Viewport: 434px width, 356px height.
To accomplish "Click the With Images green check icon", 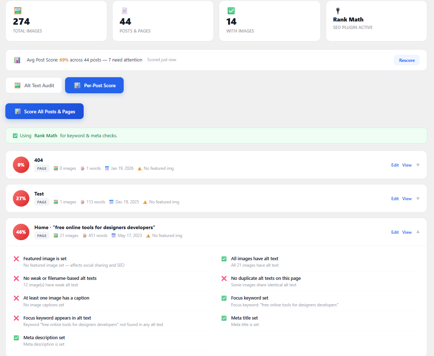I will [x=231, y=11].
